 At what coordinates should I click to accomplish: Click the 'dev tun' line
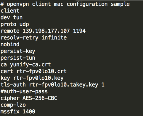click(12, 17)
